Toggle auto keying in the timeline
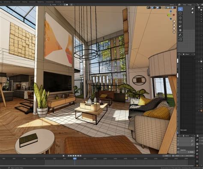The height and width of the screenshot is (169, 203). tap(63, 156)
